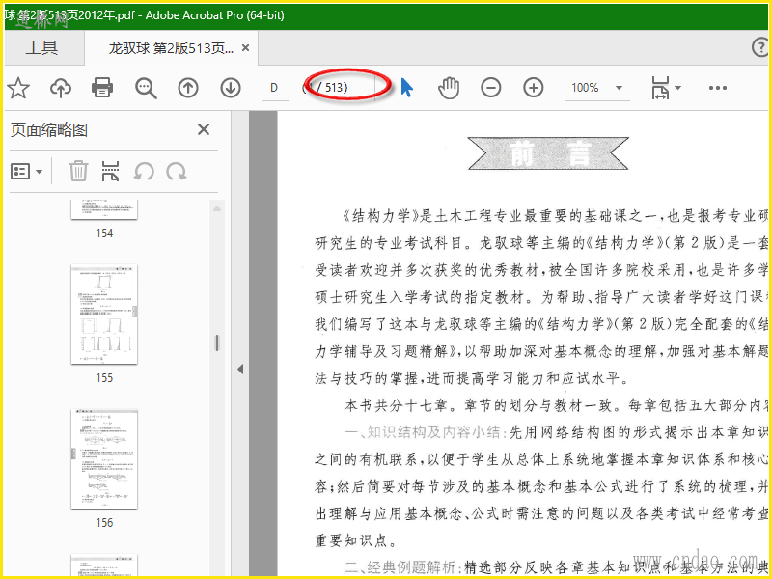Open the 工具 tab

point(42,47)
